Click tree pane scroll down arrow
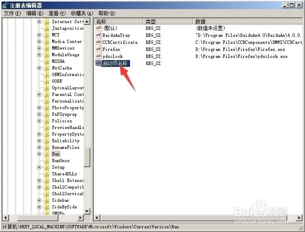305x232 pixels. click(87, 211)
